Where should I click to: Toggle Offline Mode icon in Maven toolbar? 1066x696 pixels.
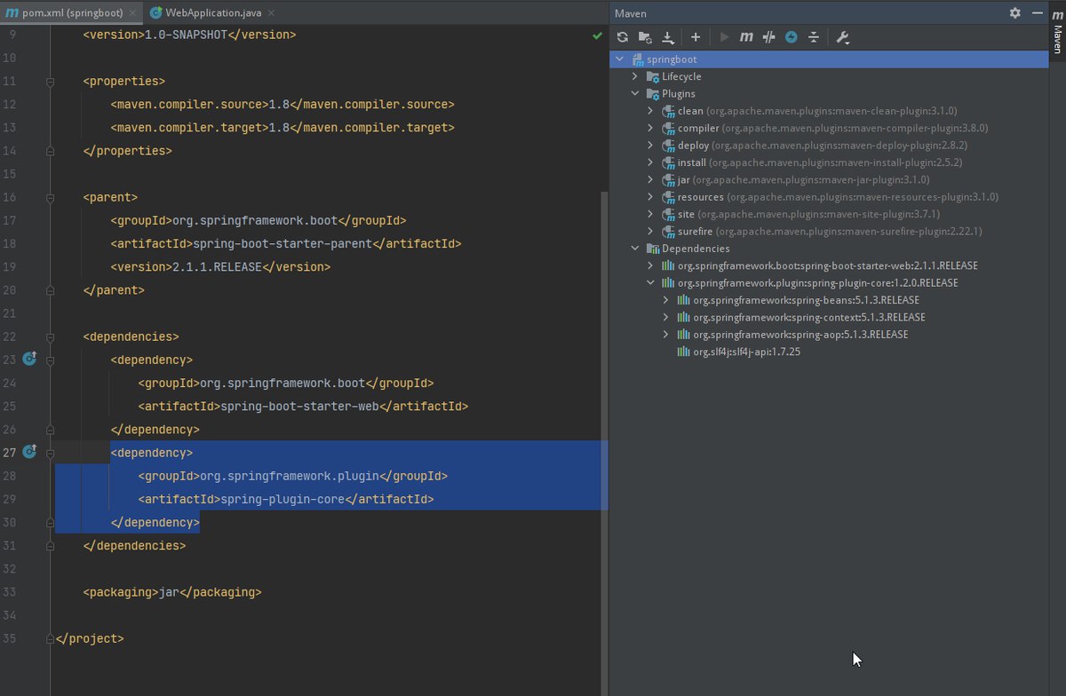tap(769, 37)
